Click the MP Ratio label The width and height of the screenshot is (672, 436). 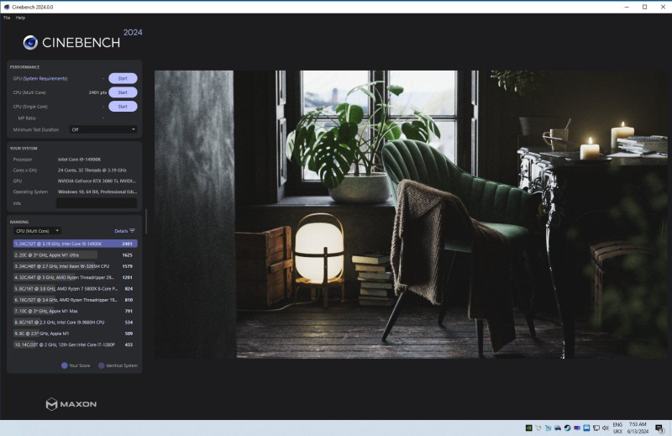click(27, 118)
